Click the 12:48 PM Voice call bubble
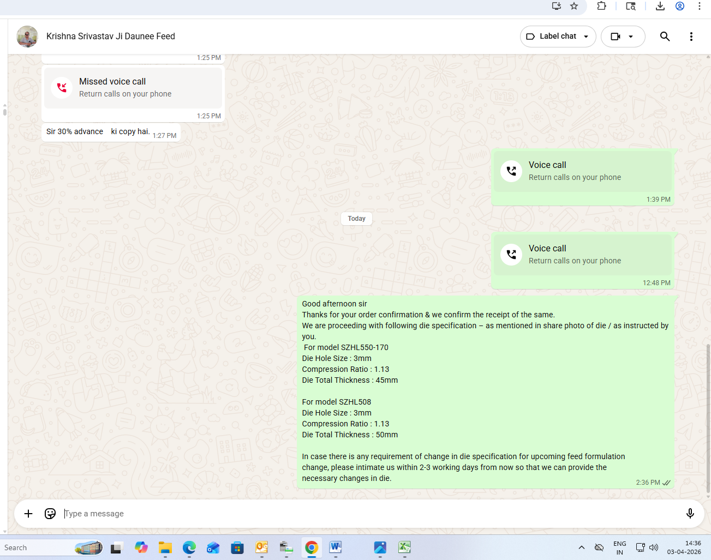Image resolution: width=711 pixels, height=560 pixels. (583, 255)
